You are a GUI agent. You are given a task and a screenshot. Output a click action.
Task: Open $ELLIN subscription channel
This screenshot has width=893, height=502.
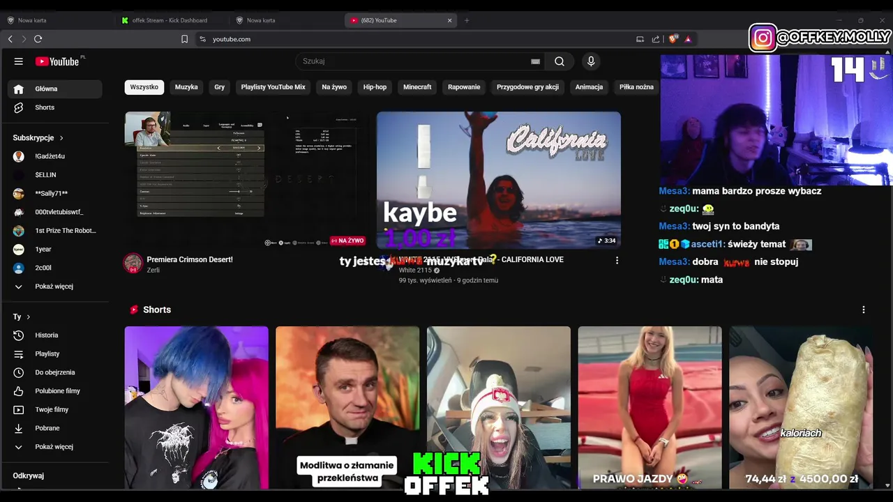click(54, 175)
